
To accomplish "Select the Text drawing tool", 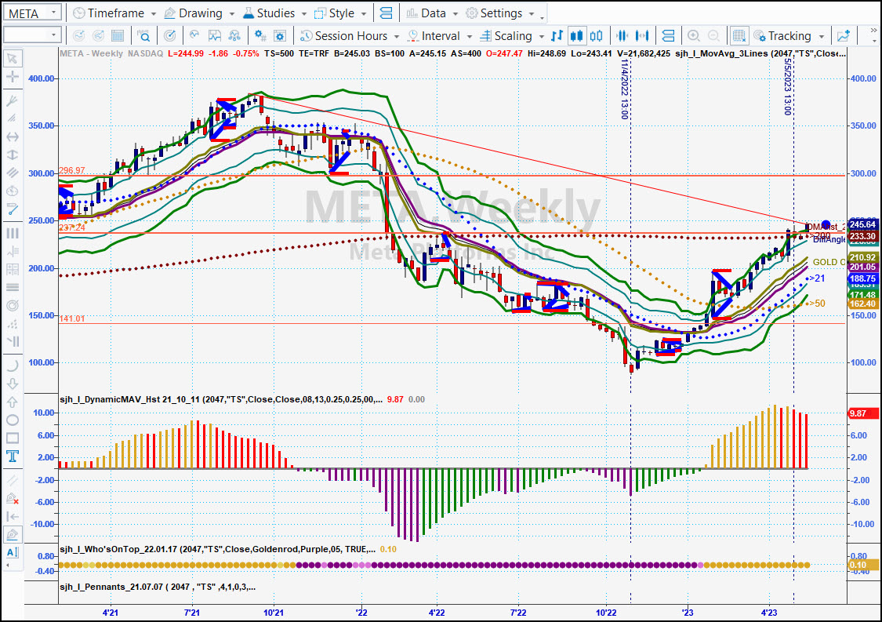I will click(12, 456).
